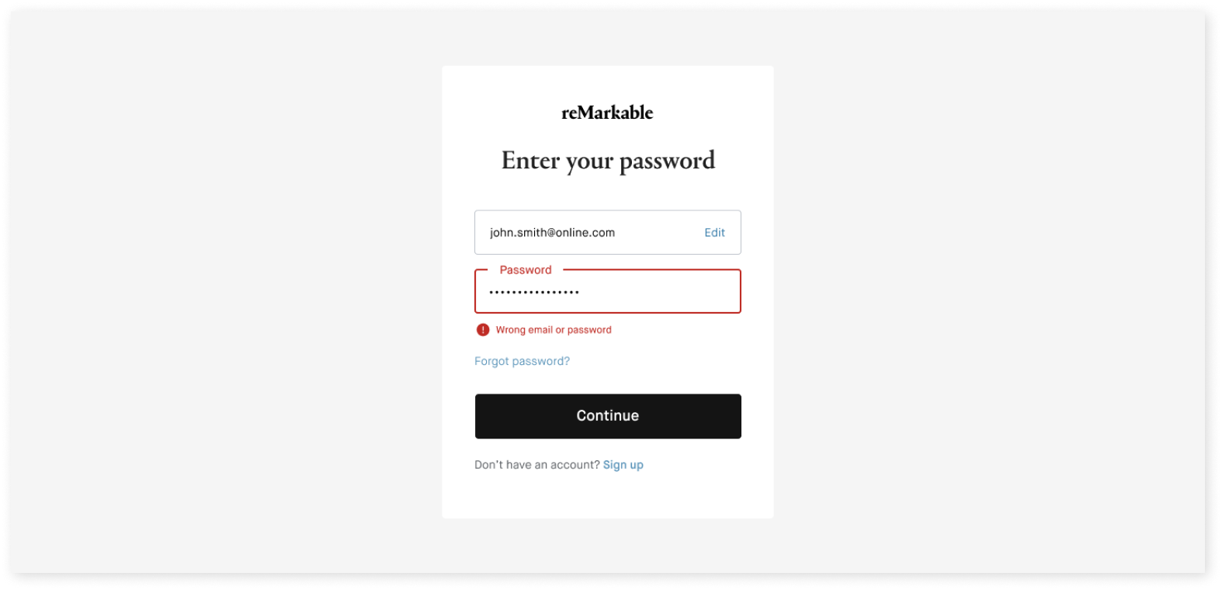
Task: Go to the Sign up link
Action: [x=623, y=465]
